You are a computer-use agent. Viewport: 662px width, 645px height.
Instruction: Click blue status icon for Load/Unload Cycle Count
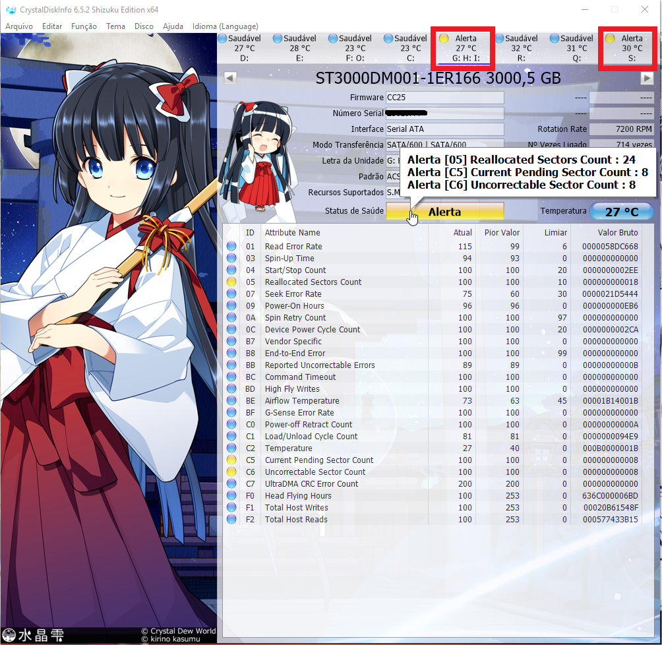(x=231, y=436)
